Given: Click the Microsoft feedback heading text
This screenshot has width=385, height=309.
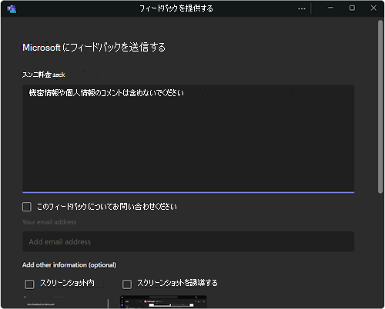Looking at the screenshot, I should coord(94,48).
